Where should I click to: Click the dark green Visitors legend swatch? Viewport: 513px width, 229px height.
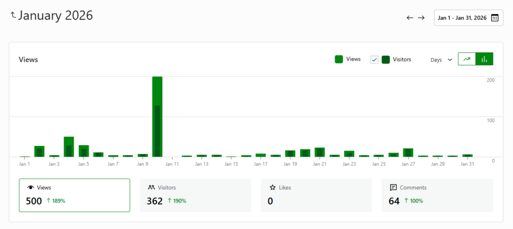[x=386, y=59]
